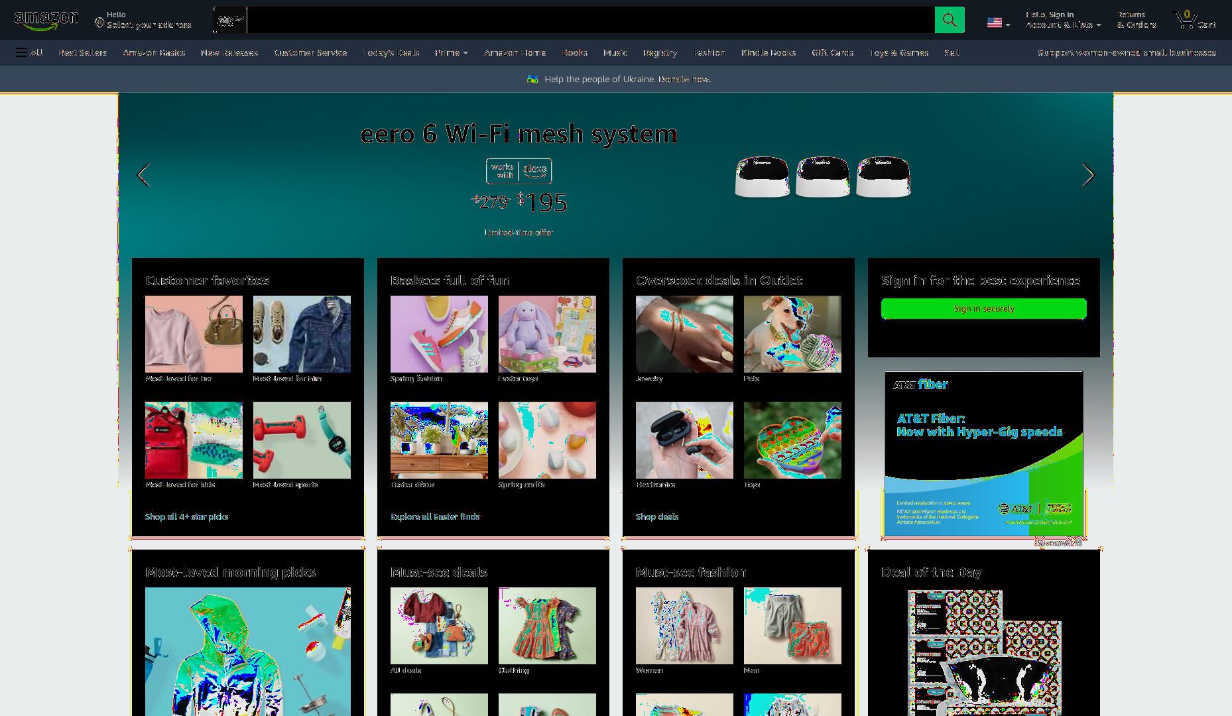Open Music nav item
Screen dimensions: 1232x716
(x=615, y=52)
